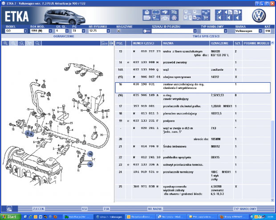The width and height of the screenshot is (276, 220).
Task: Toggle the Magazynie checkbox
Action: point(118,31)
